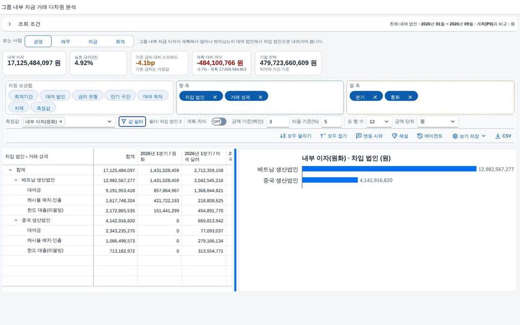Click the 실효 금리(연) KPI card
Image resolution: width=520 pixels, height=325 pixels.
click(x=98, y=63)
